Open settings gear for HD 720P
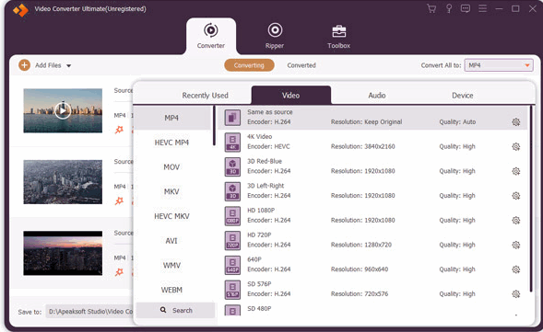Screen dimensions: 543x332 [x=516, y=245]
